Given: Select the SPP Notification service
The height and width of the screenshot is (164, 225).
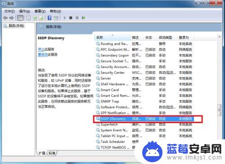Looking at the screenshot, I should (145, 113).
